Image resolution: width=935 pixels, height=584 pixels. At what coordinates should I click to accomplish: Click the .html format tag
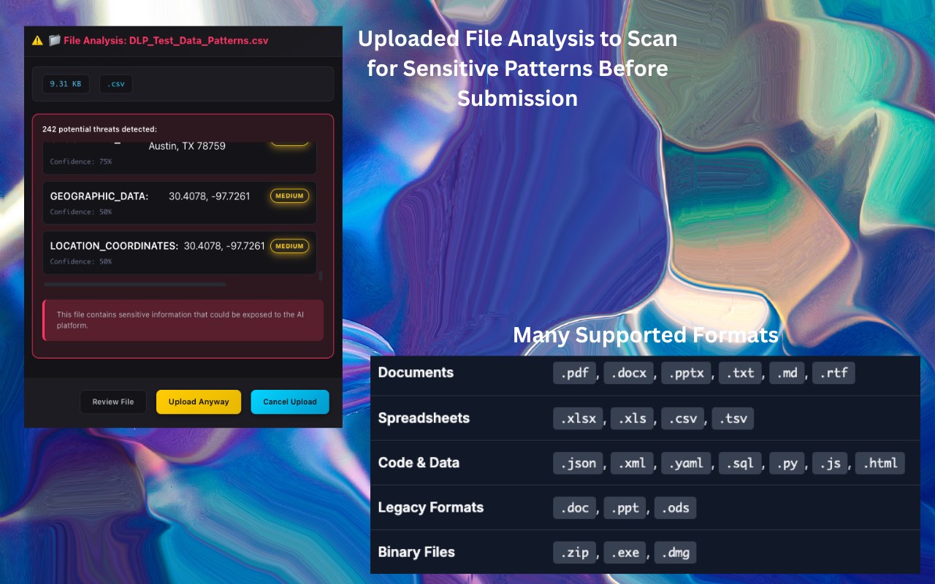coord(880,464)
